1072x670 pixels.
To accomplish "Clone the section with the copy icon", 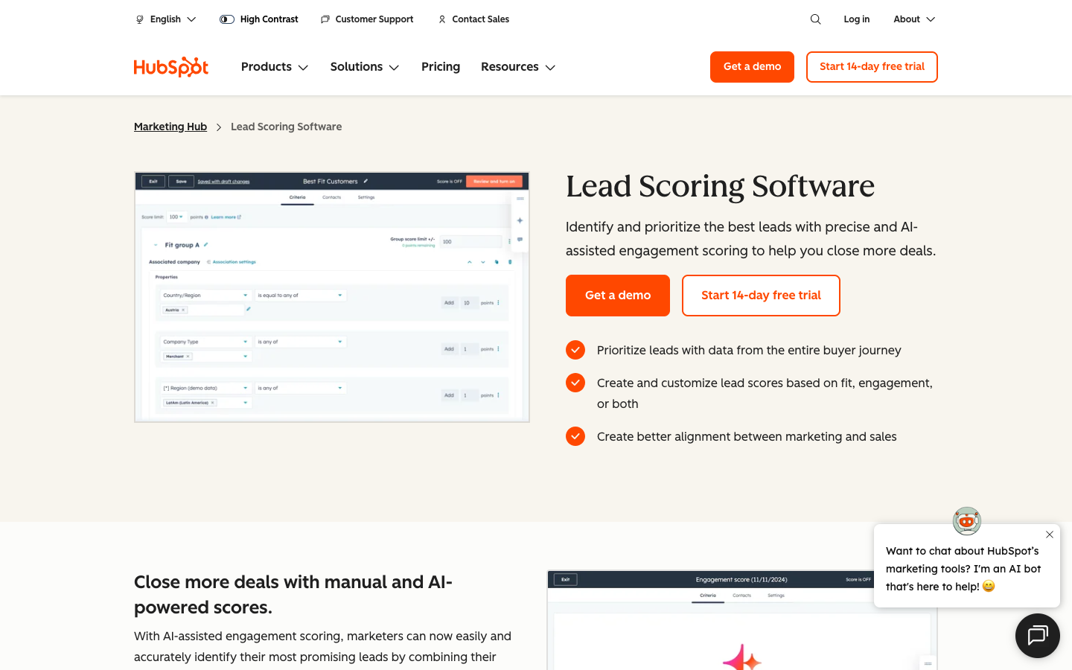I will (497, 262).
